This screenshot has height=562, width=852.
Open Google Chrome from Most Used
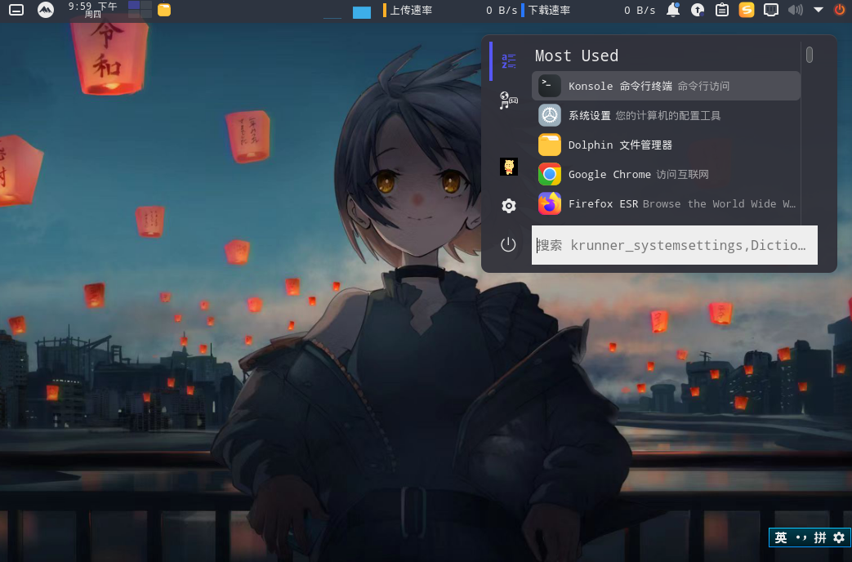666,175
